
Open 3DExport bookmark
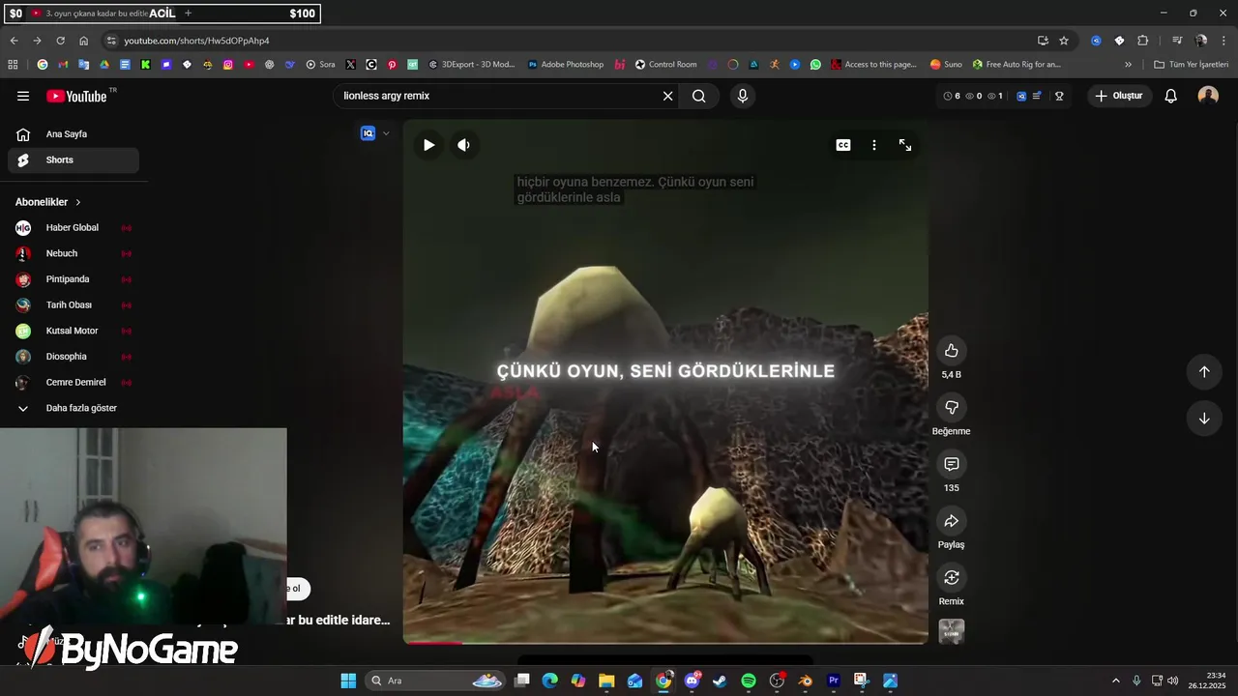click(471, 65)
